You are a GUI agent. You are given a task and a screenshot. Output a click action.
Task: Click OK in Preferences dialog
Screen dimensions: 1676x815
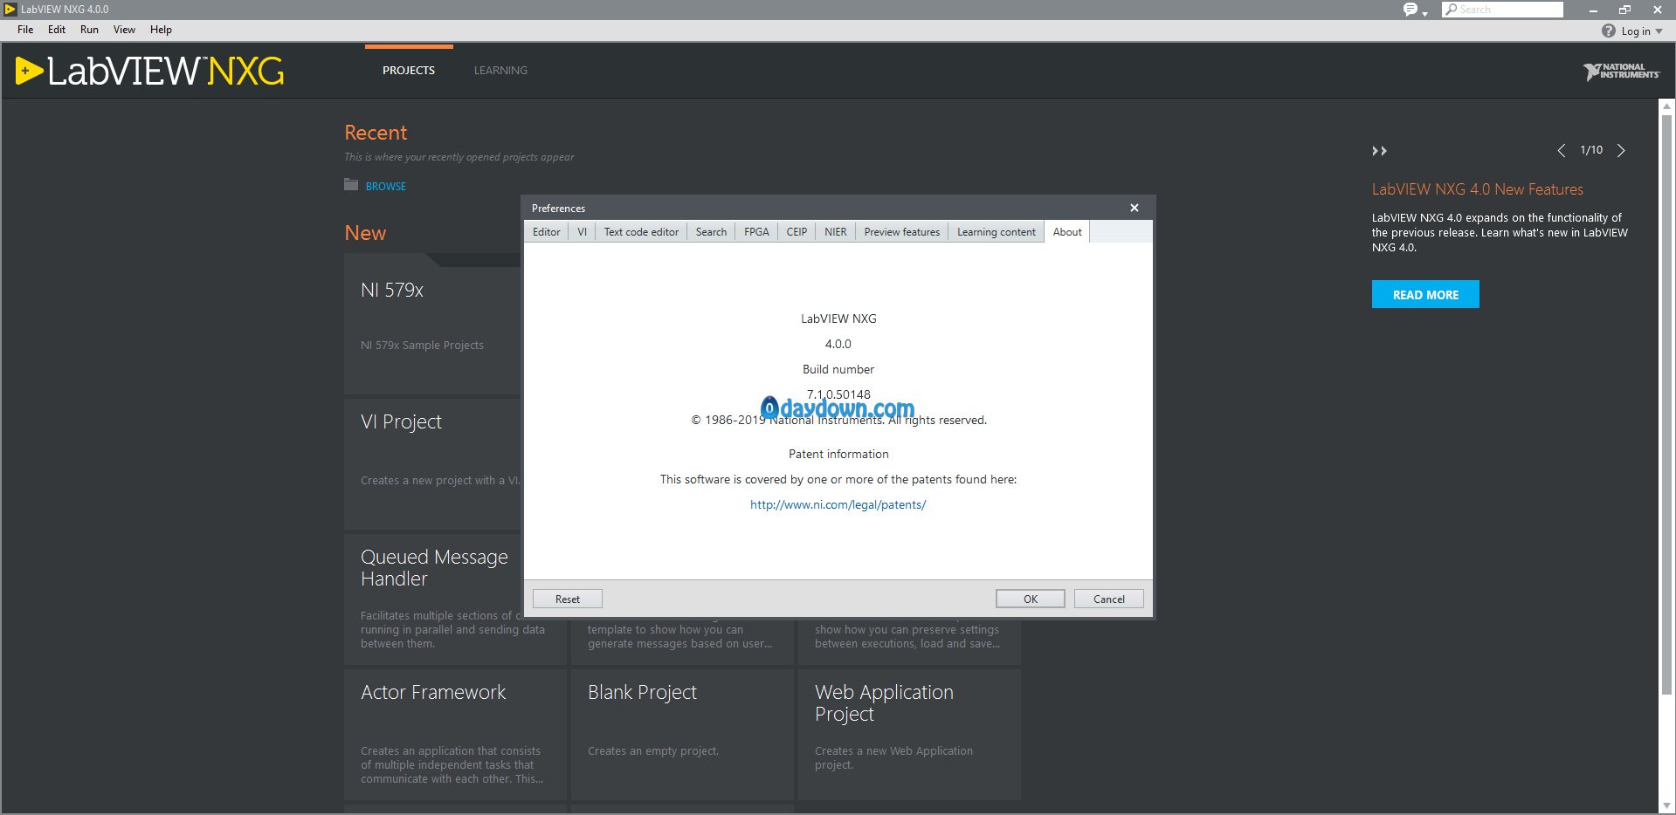[1031, 599]
